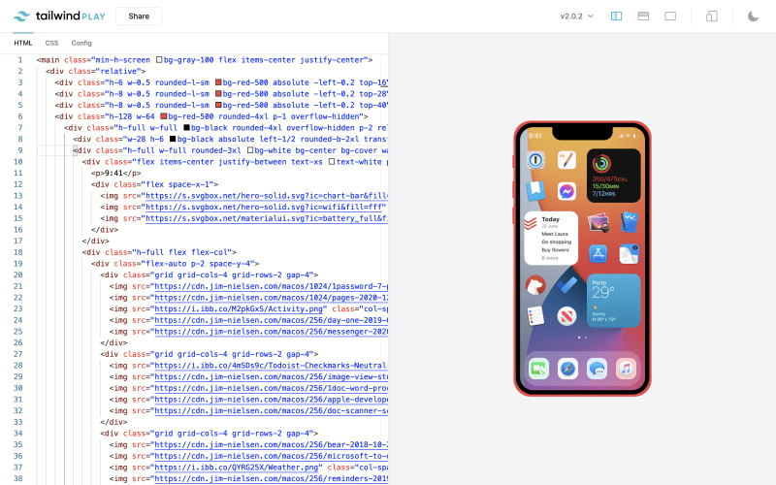Open the Microsoft To Do checkmark icon
The width and height of the screenshot is (776, 485).
(566, 285)
